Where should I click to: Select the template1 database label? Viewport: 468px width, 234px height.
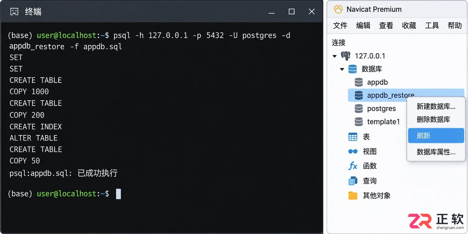tap(383, 122)
